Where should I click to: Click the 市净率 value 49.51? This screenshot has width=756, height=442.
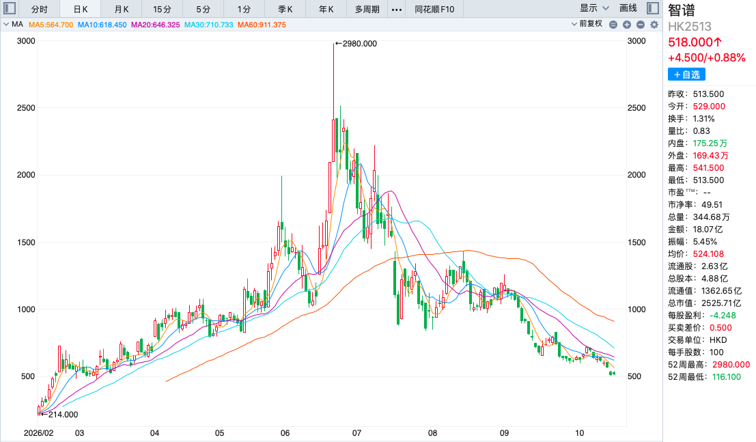(712, 205)
